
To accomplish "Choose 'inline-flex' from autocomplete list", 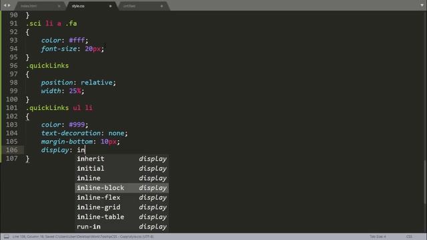I will (121, 197).
